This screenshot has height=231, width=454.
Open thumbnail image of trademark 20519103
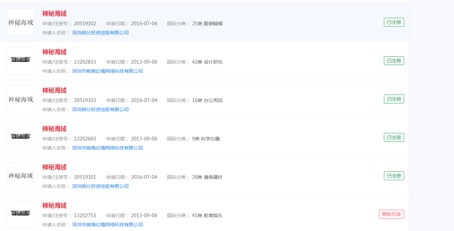click(x=21, y=99)
